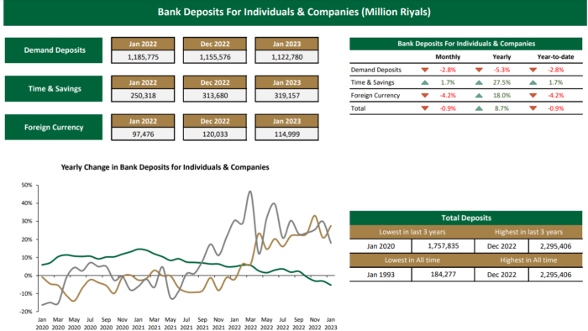Click the red down arrow for Total Year-to-date
This screenshot has width=588, height=331.
pos(533,108)
